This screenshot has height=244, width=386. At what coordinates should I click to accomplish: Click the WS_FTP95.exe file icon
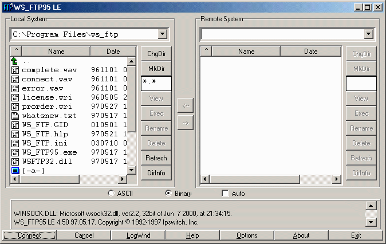point(15,152)
